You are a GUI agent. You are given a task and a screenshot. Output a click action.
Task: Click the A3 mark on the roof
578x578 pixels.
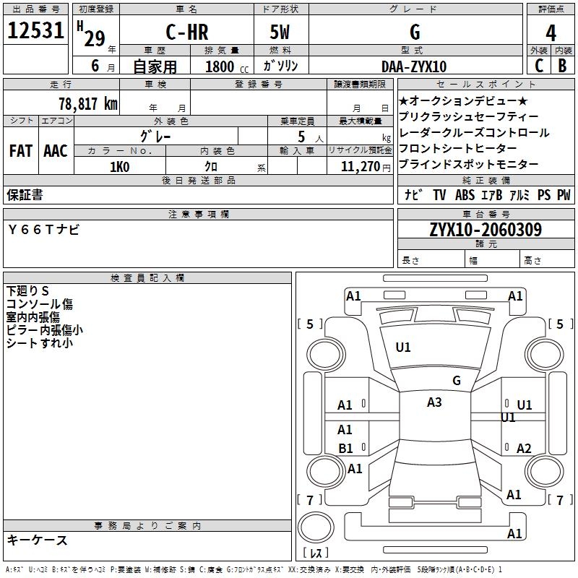pyautogui.click(x=434, y=402)
